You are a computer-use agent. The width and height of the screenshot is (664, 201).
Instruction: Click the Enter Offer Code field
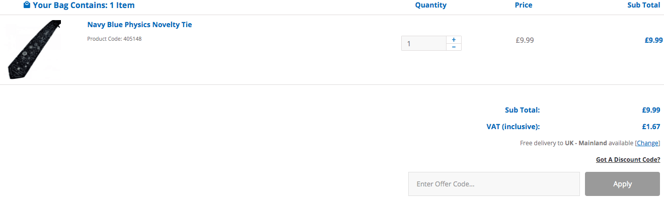(494, 184)
